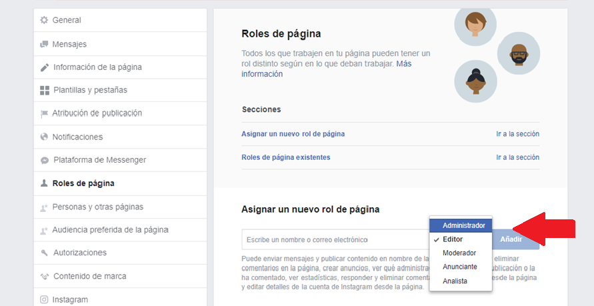Click Ir a la sección for Roles existentes

pyautogui.click(x=517, y=157)
